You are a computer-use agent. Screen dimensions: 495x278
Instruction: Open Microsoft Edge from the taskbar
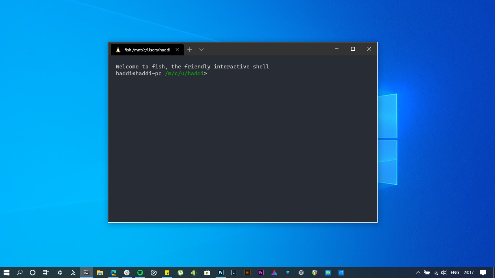coord(113,272)
